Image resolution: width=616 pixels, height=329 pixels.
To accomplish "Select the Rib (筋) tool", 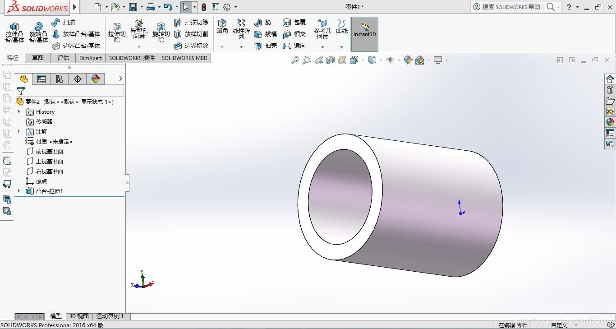I will 262,22.
